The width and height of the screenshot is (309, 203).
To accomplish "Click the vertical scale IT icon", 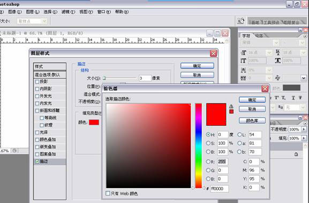I will [243, 61].
